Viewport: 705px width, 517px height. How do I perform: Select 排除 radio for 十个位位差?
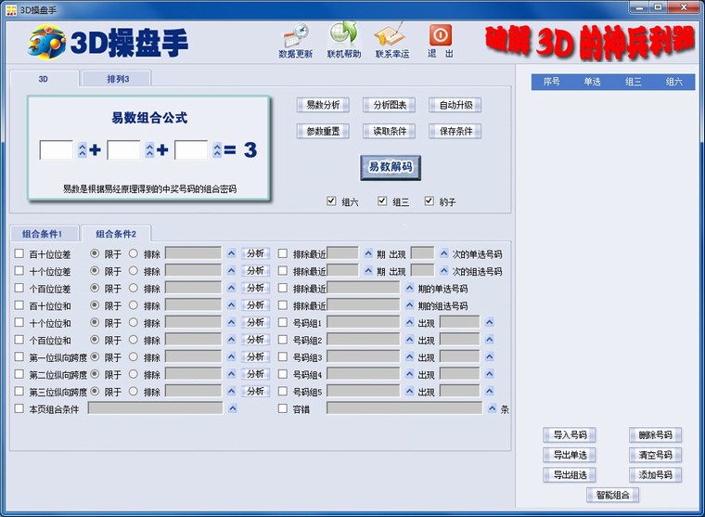point(134,271)
